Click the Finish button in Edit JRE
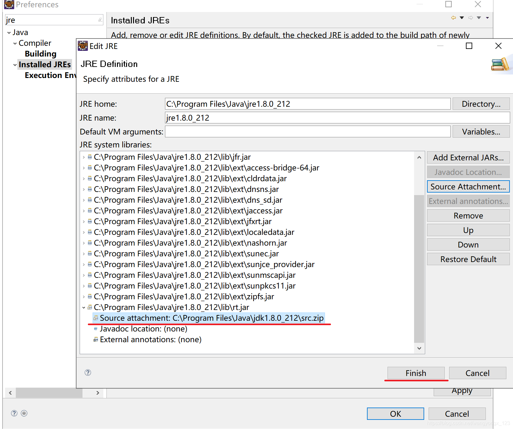This screenshot has height=429, width=513. 416,373
